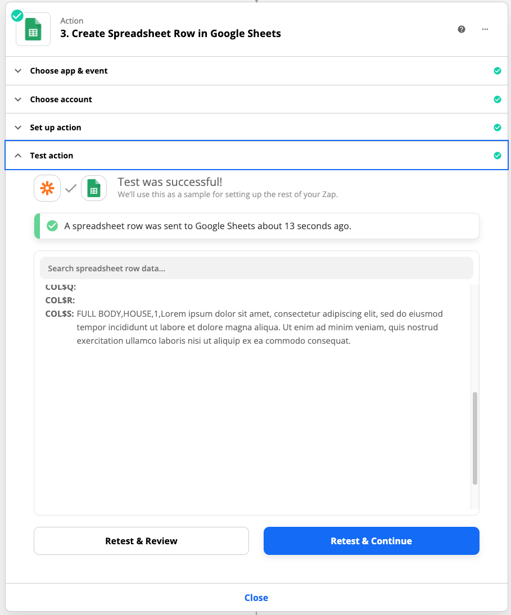Click the results panel vertical scrollbar
Screen dimensions: 511x615
[x=475, y=438]
